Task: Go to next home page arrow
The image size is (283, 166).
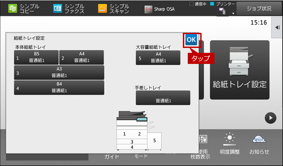Action: tap(271, 118)
